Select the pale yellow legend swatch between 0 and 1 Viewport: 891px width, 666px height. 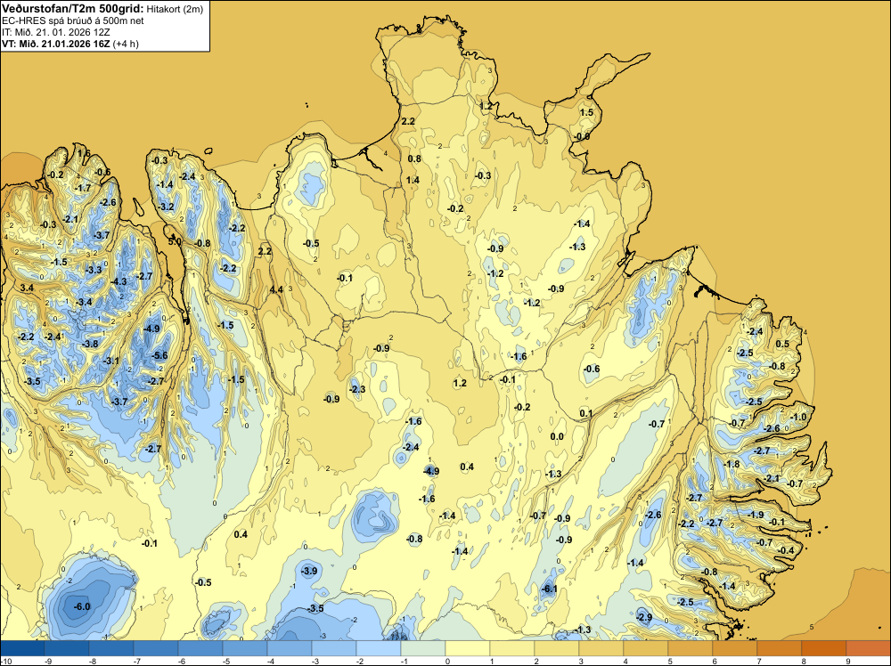(467, 648)
